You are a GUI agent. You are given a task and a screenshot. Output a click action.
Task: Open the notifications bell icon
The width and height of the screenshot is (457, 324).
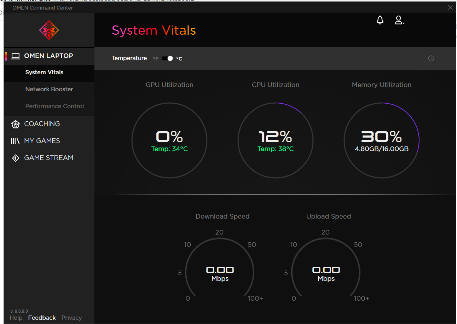click(x=380, y=20)
